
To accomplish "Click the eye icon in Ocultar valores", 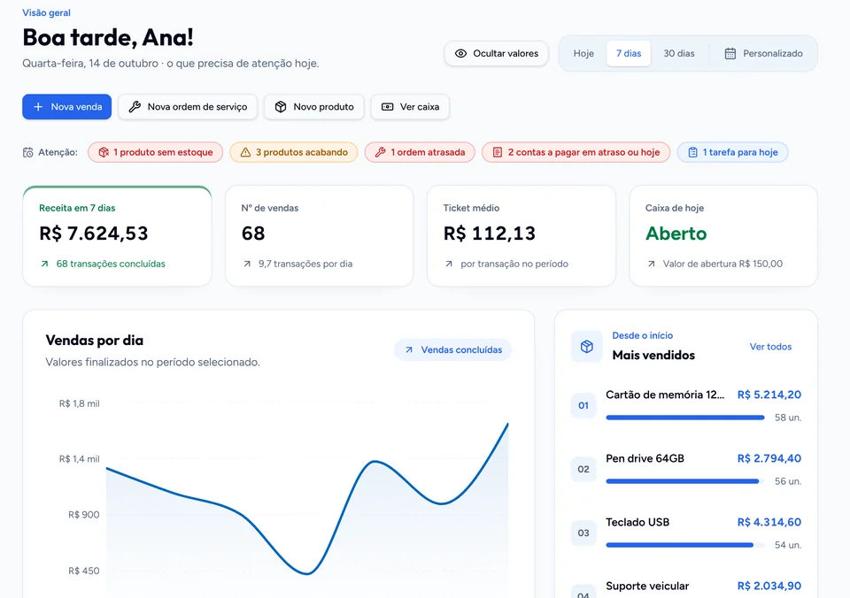I will (460, 53).
